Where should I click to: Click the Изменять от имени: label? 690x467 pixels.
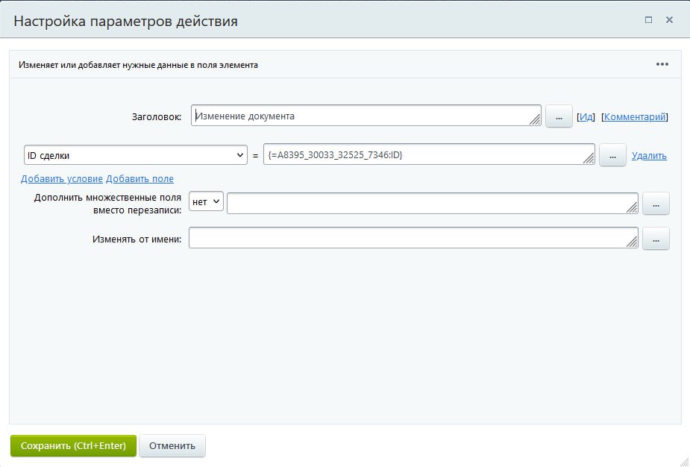point(137,239)
